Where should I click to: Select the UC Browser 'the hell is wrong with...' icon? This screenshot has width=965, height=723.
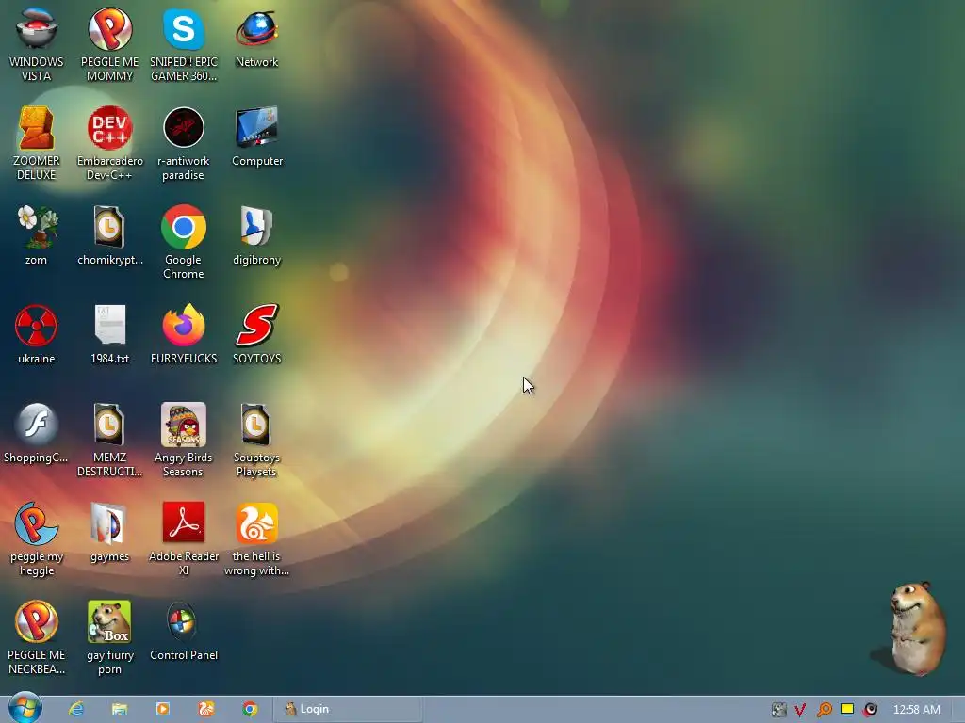pyautogui.click(x=256, y=539)
